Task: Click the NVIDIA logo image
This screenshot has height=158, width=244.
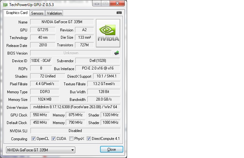Action: point(108,33)
